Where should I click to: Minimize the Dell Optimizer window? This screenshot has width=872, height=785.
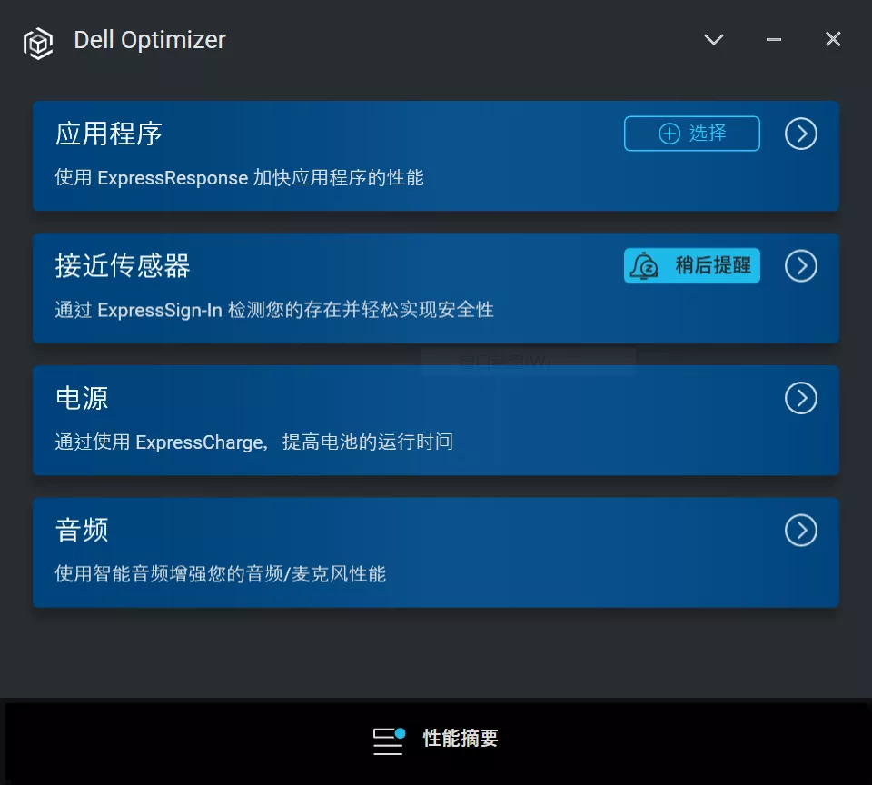click(774, 39)
